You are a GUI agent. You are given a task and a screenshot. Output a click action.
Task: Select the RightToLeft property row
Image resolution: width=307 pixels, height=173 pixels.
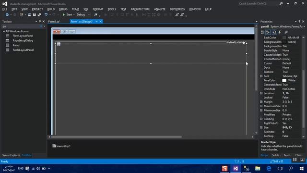click(281, 123)
